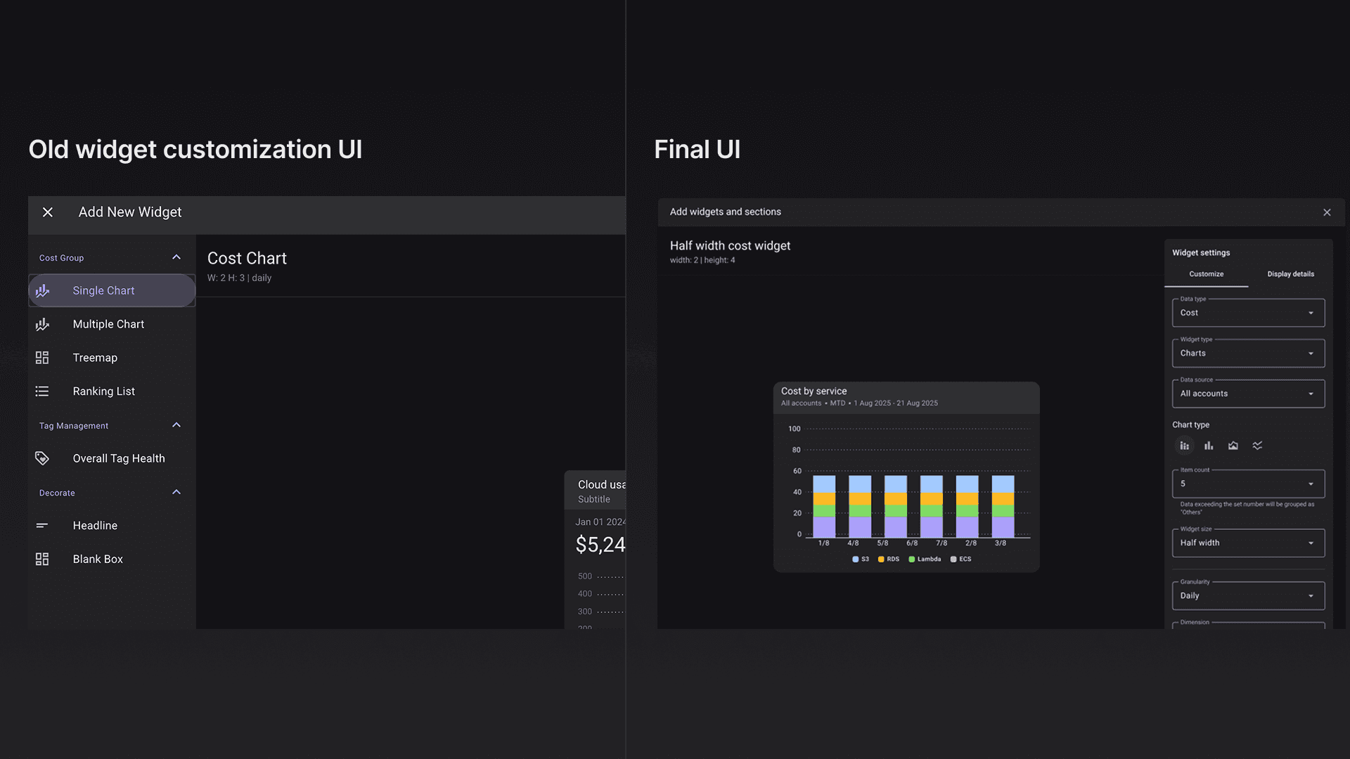
Task: Open the Widget type dropdown showing Charts
Action: click(1248, 353)
